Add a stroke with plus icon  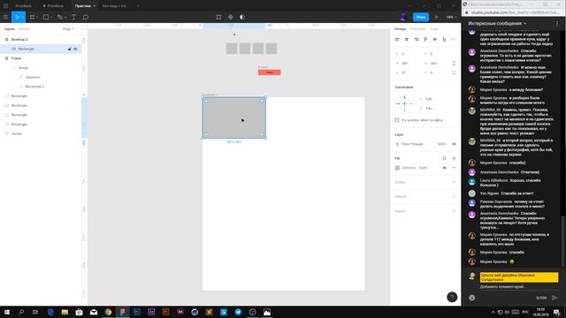click(454, 182)
